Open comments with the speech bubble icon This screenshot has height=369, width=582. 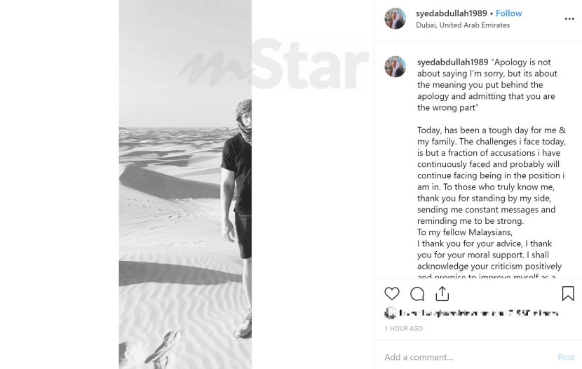417,294
